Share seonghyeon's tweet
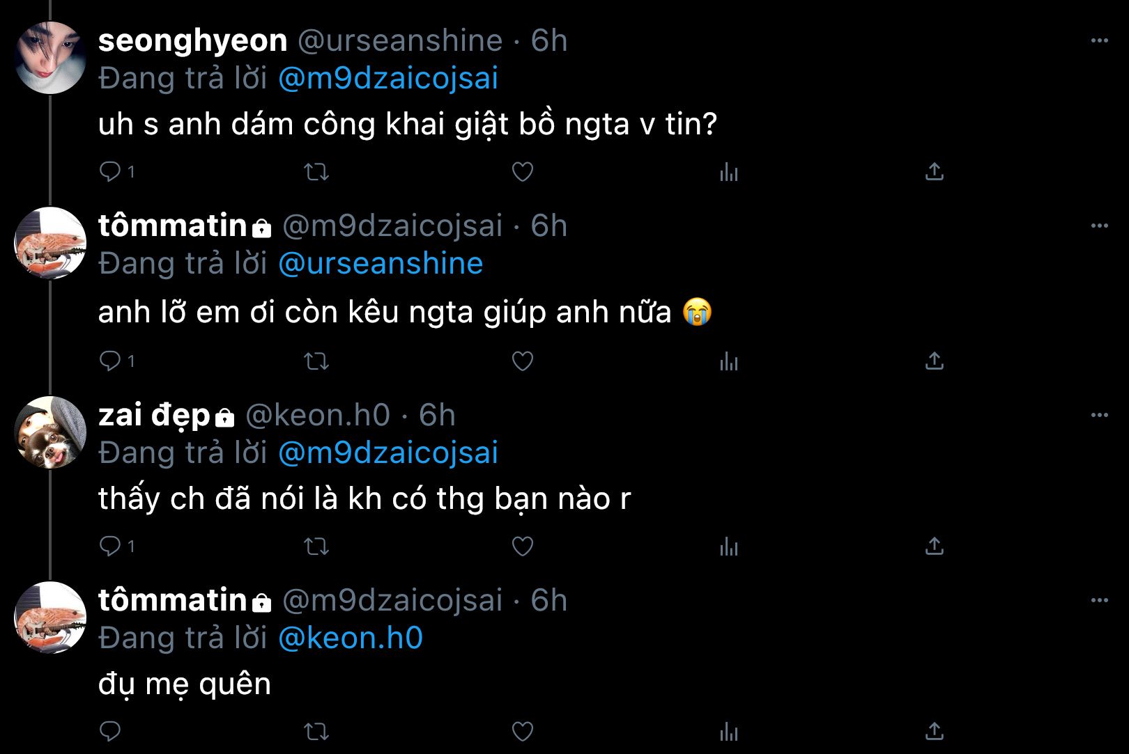Screen dimensions: 1129x754 pyautogui.click(x=935, y=172)
